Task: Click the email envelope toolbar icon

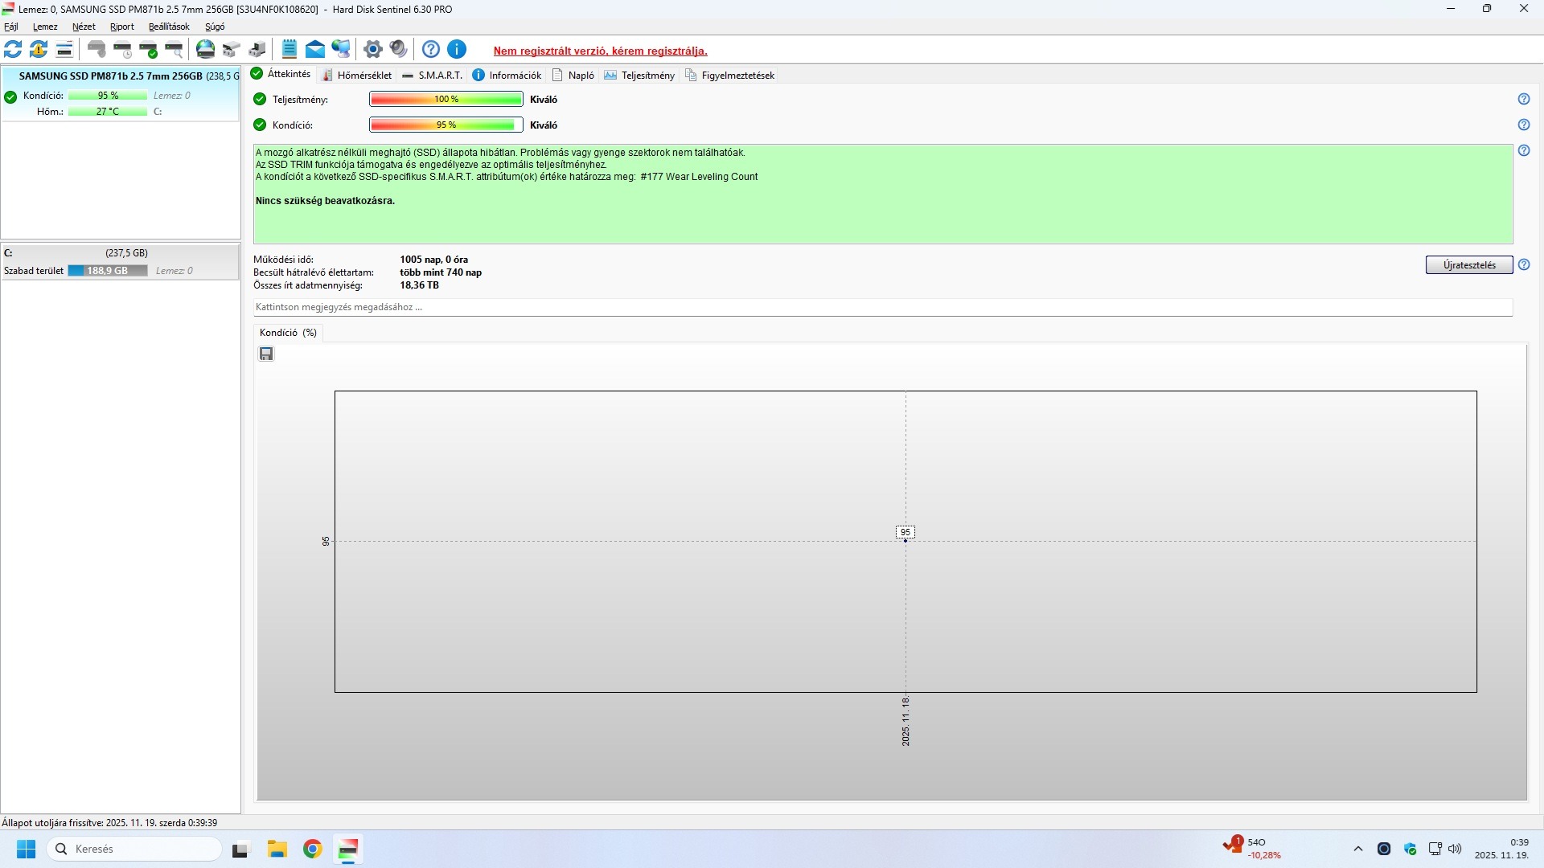Action: click(315, 50)
